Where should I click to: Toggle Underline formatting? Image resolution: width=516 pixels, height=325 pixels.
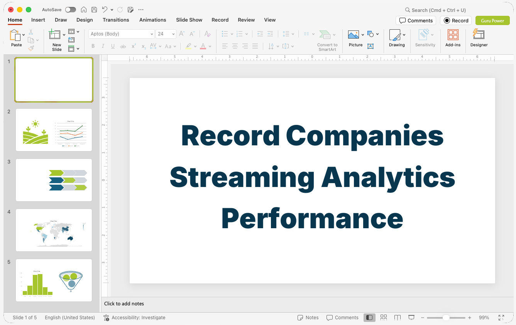(113, 46)
